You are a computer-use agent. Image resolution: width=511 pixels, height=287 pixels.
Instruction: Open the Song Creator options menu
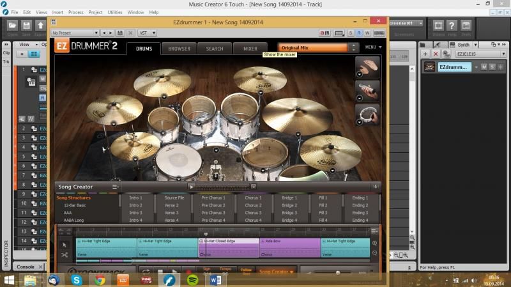(116, 187)
